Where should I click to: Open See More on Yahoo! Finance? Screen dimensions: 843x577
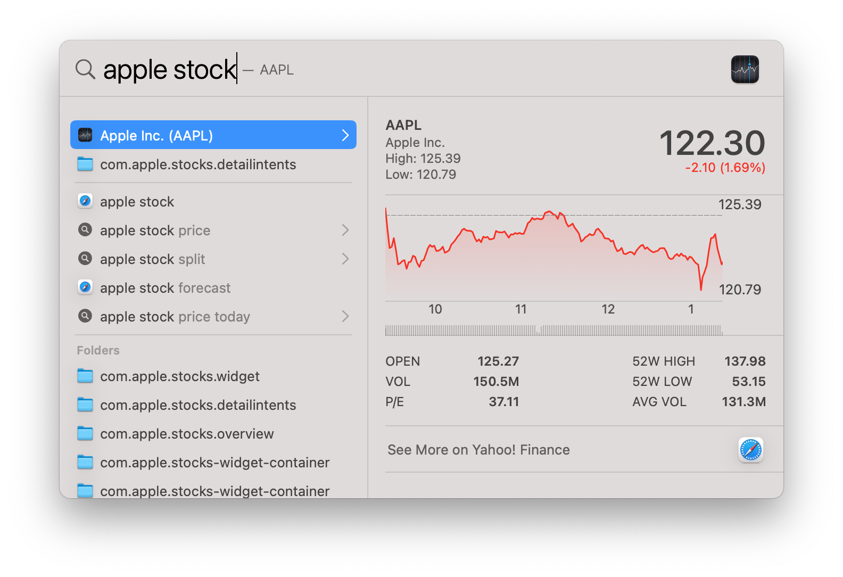478,450
